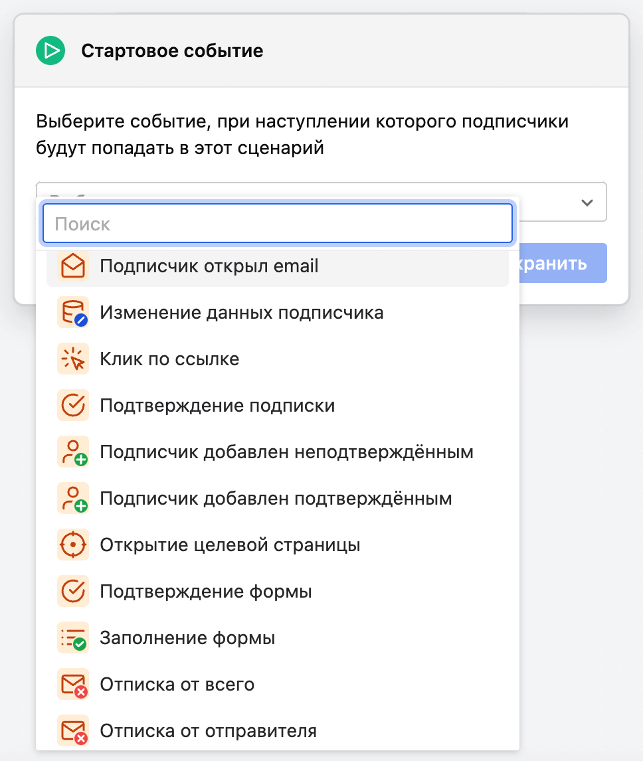Image resolution: width=643 pixels, height=761 pixels.
Task: Click the database edit icon for subscriber data change
Action: 72,313
